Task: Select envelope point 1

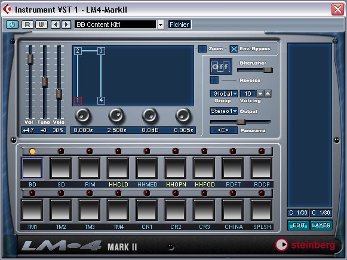Action: click(x=78, y=100)
